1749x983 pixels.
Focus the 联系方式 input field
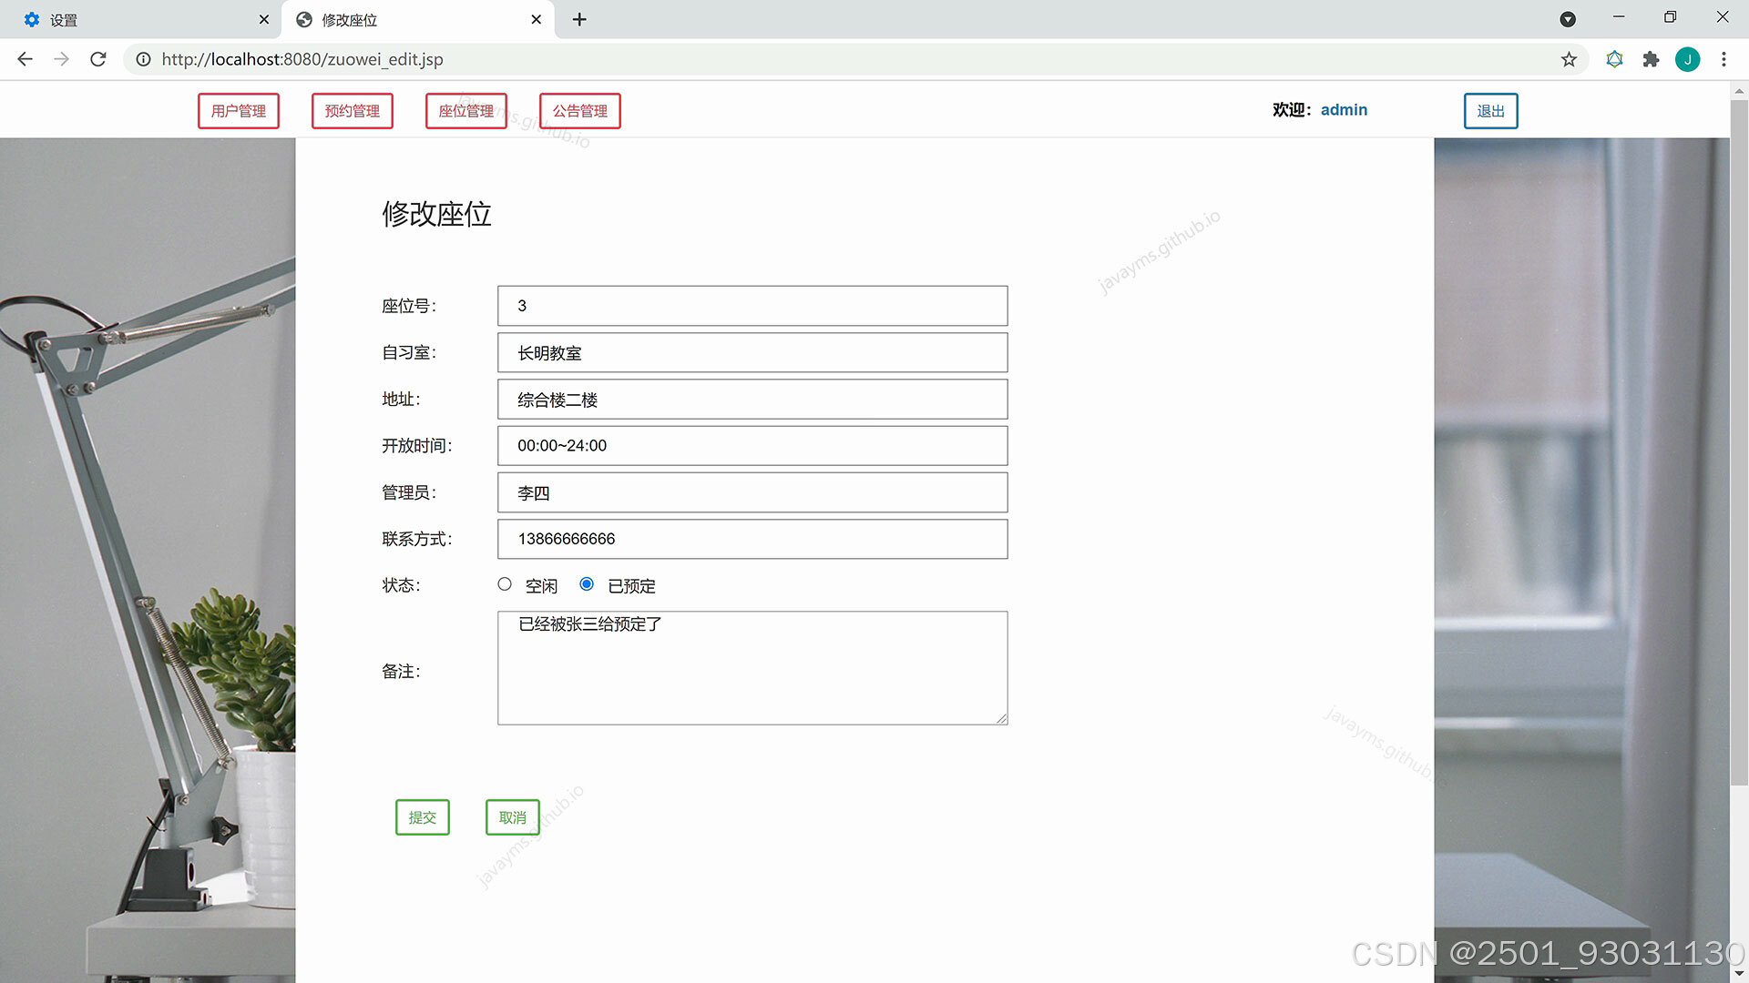pos(752,539)
